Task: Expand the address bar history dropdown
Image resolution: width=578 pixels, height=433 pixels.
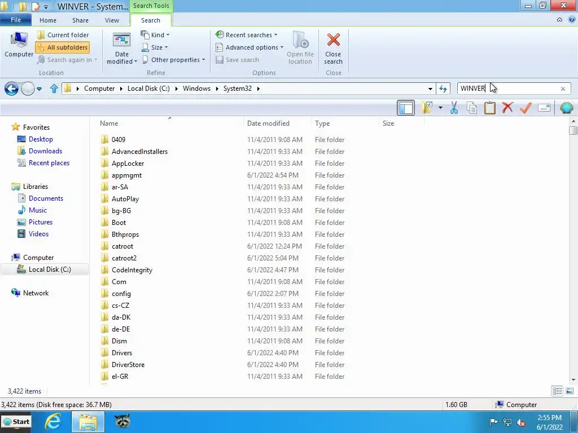Action: pyautogui.click(x=430, y=89)
